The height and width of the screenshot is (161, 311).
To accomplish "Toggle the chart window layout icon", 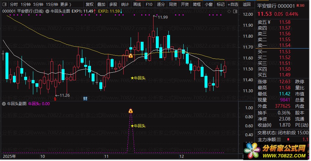I will pos(235,12).
